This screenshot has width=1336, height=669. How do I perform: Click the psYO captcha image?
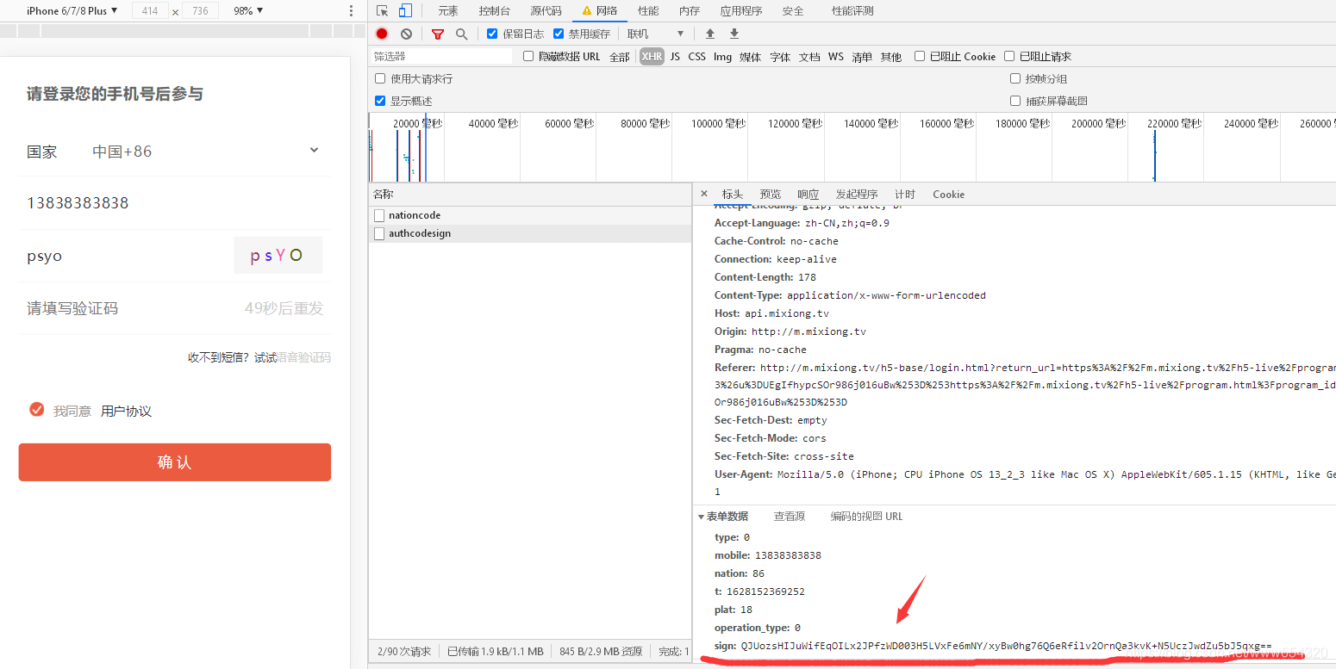click(x=278, y=256)
